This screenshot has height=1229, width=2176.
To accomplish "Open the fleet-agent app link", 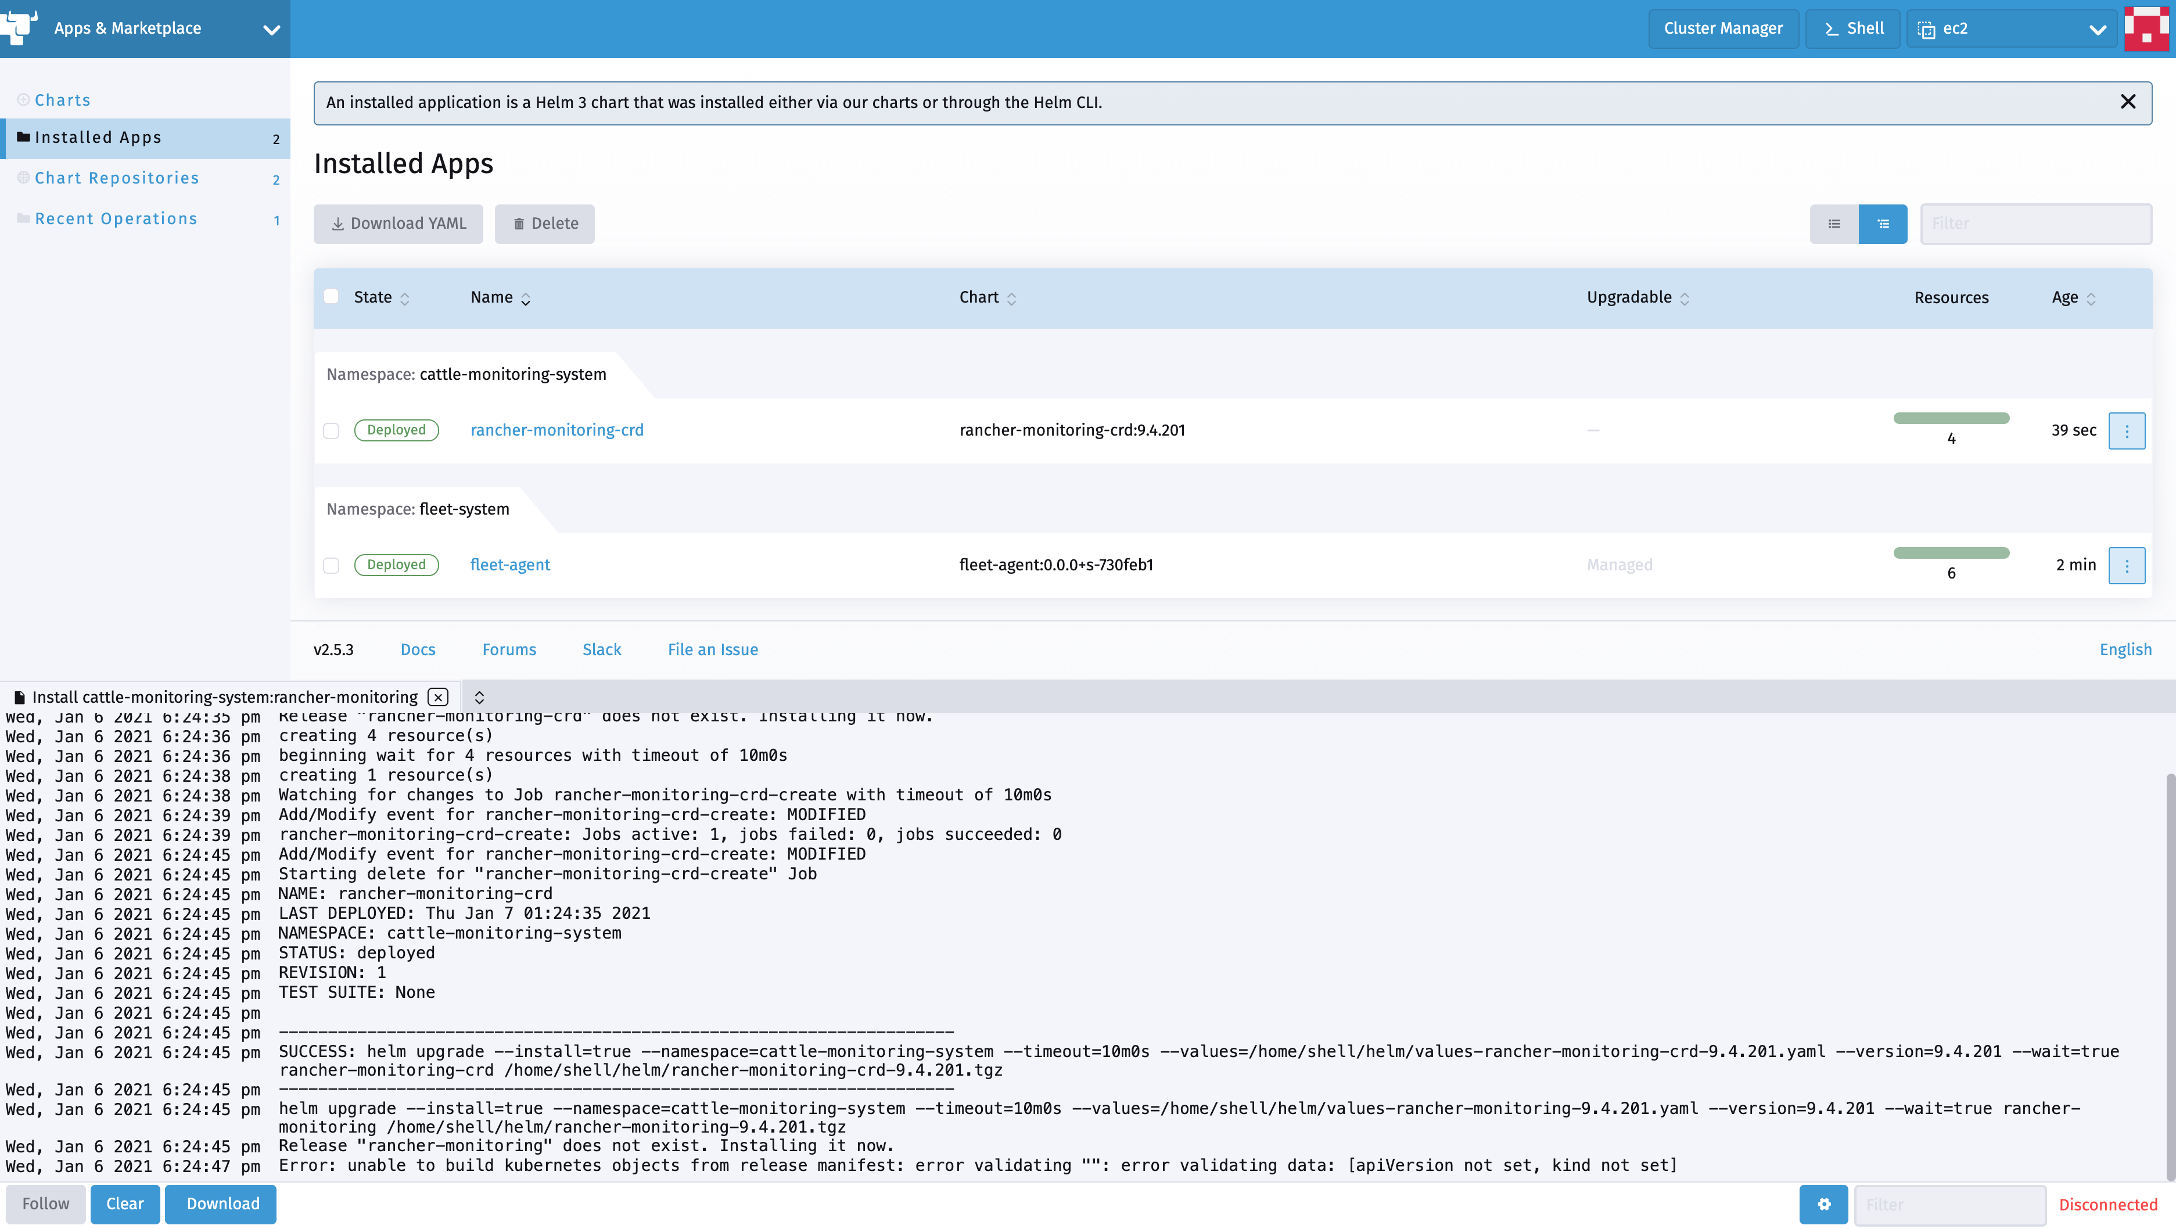I will 510,564.
